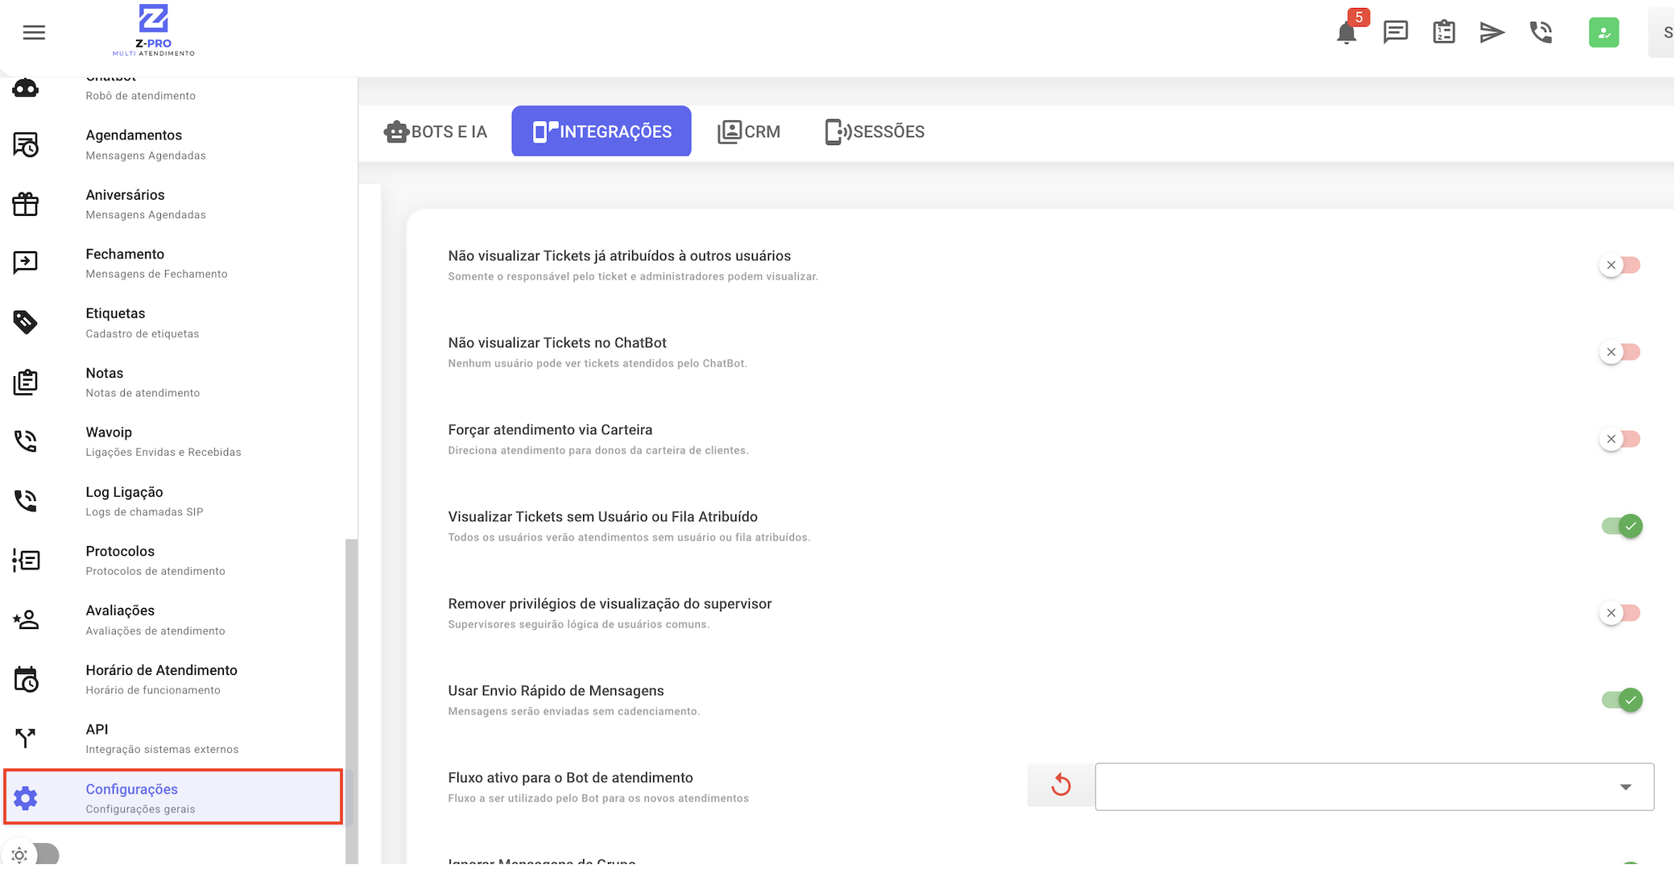Toggle Forçar atendimento via Carteira switch
Screen dimensions: 1675x873
point(1620,439)
